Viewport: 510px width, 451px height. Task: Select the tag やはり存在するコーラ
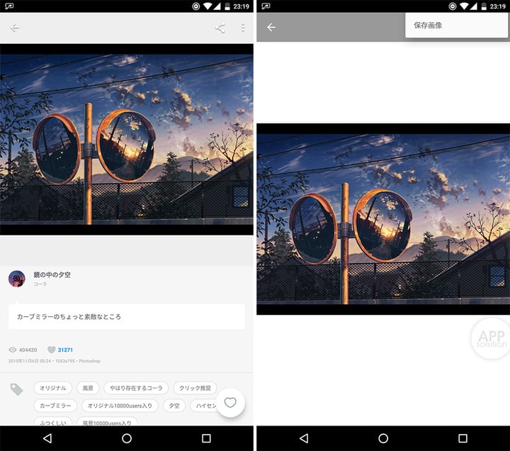click(x=136, y=388)
